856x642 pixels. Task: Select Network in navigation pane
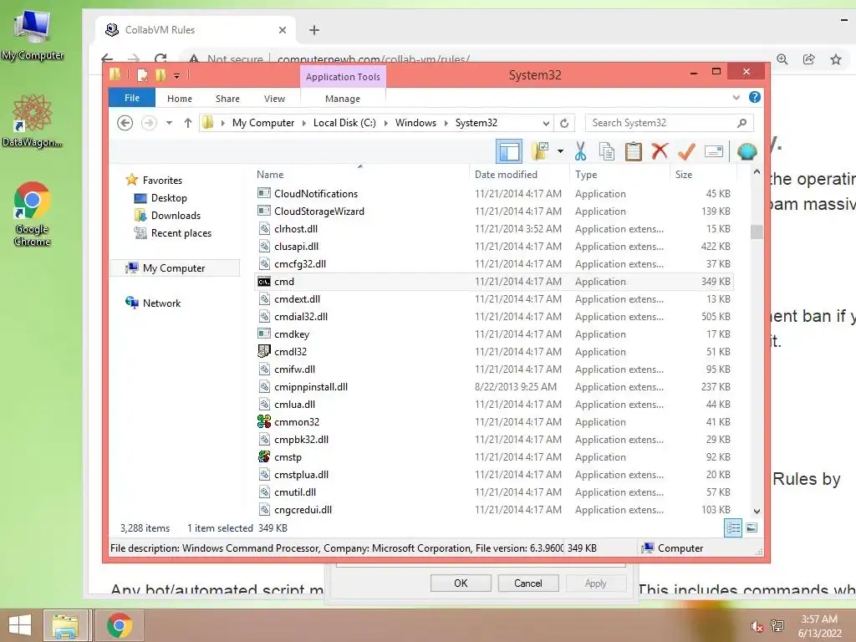(161, 303)
